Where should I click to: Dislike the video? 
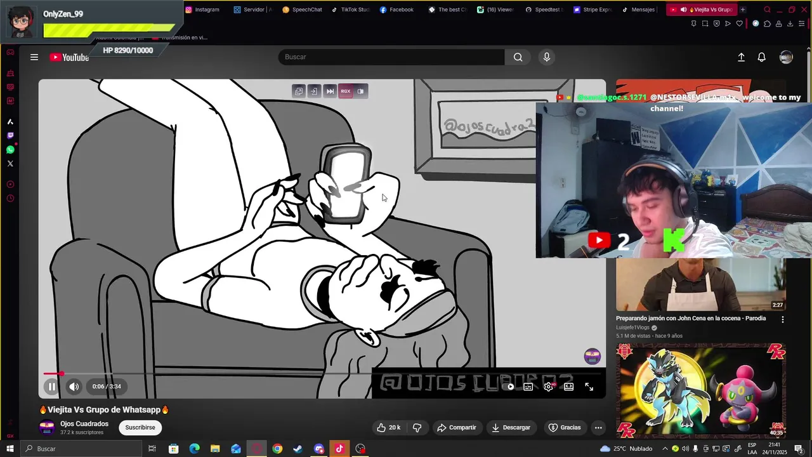417,428
